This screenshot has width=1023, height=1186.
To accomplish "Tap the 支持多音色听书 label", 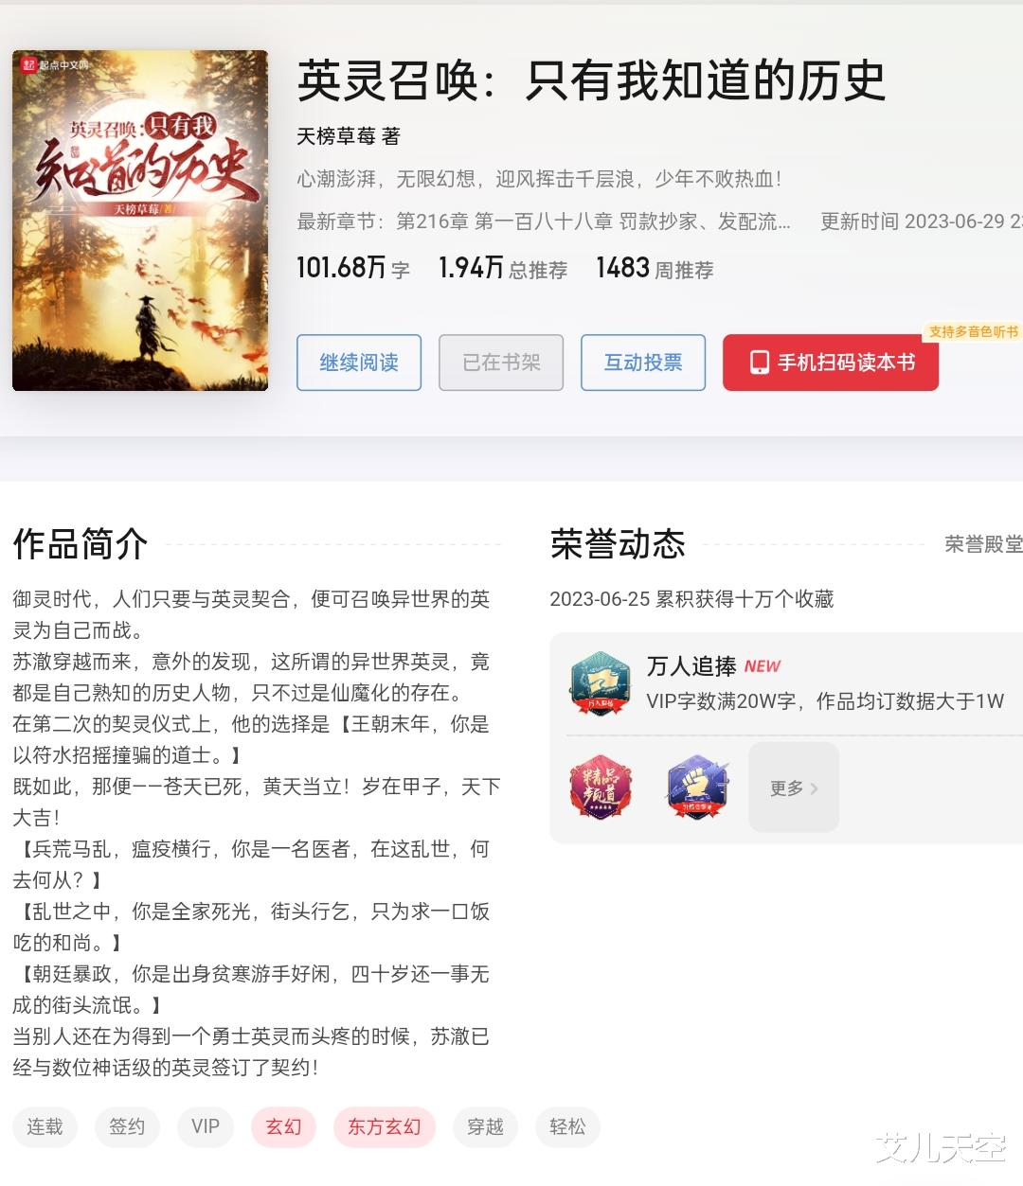I will pyautogui.click(x=973, y=331).
